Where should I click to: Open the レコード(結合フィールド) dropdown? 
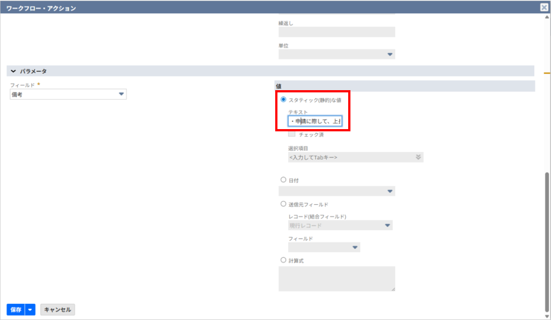[387, 225]
